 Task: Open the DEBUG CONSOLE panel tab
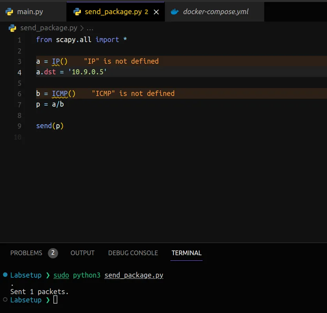pos(133,253)
